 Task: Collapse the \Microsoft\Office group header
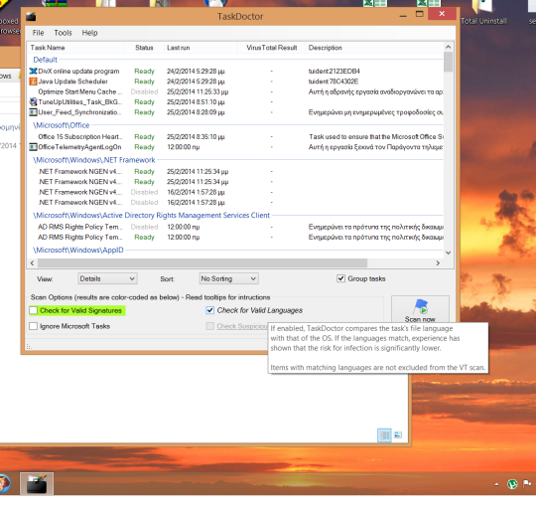tap(62, 125)
